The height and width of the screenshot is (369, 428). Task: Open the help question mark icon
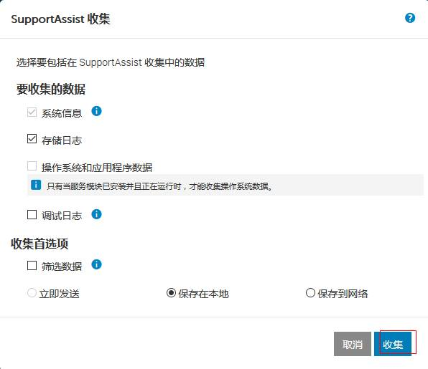[410, 18]
